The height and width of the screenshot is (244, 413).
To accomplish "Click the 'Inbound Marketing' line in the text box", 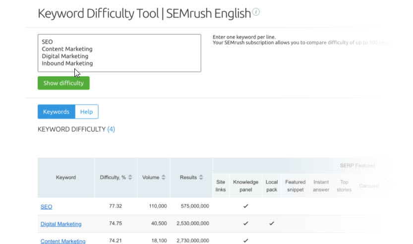I will pyautogui.click(x=67, y=63).
